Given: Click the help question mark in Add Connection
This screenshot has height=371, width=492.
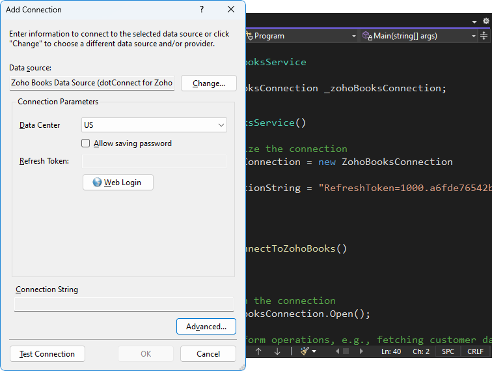Looking at the screenshot, I should point(202,9).
